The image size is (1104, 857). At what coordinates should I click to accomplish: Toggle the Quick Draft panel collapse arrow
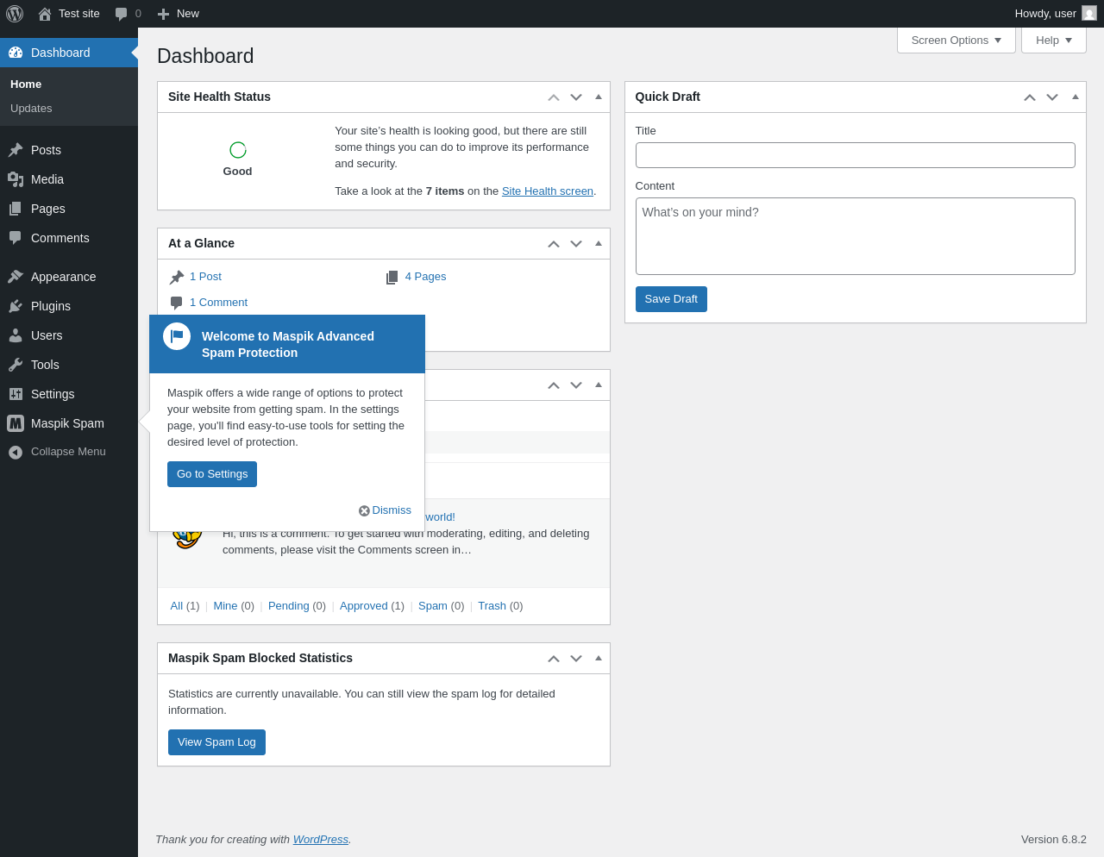pos(1076,97)
